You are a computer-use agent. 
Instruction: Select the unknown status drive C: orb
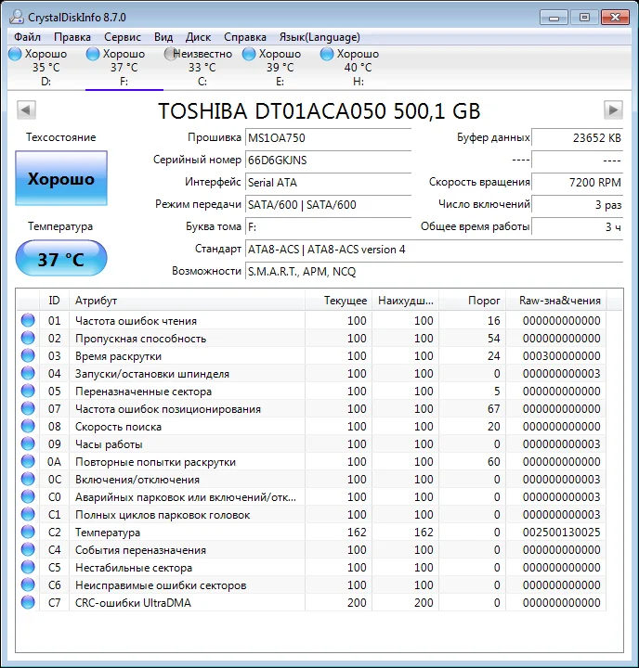click(x=171, y=54)
